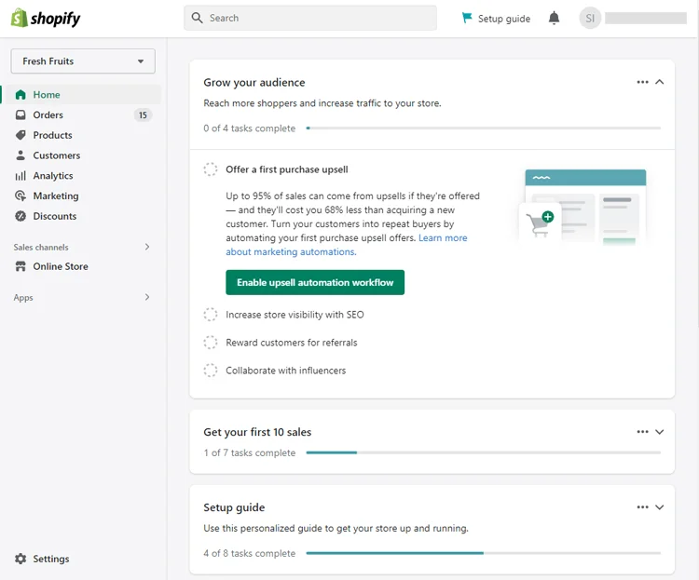Screen dimensions: 699x580
Task: Click the Shopify logo
Action: click(x=46, y=19)
